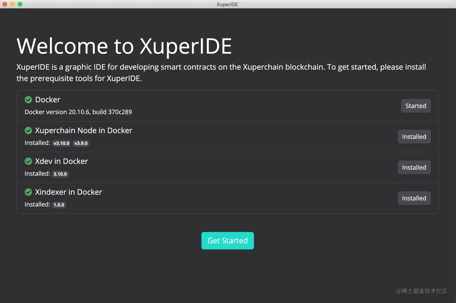Click the Xindexer in Docker title
The width and height of the screenshot is (456, 303).
tap(68, 192)
